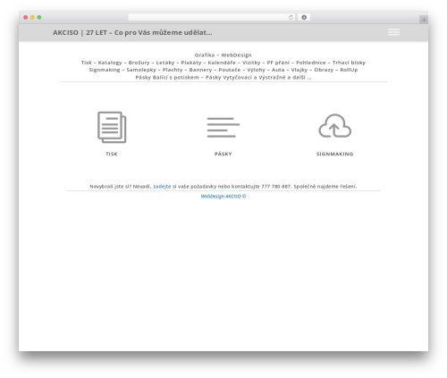The height and width of the screenshot is (378, 447).
Task: Open the SIGNMAKING label link
Action: pyautogui.click(x=335, y=154)
